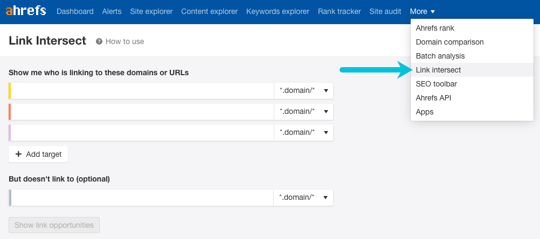This screenshot has height=239, width=540.
Task: Open mode dropdown of pink target row
Action: coord(304,133)
